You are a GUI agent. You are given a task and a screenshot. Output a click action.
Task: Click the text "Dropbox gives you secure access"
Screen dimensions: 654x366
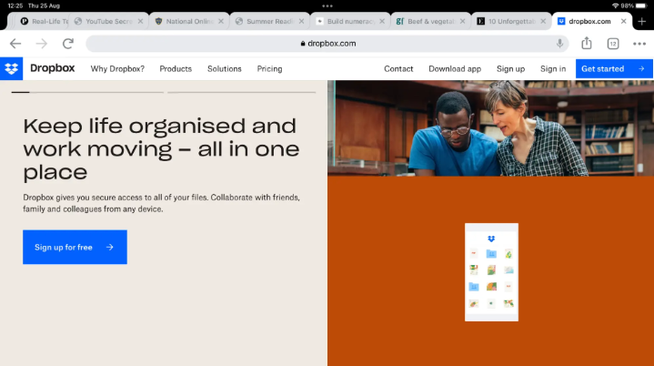(x=161, y=203)
